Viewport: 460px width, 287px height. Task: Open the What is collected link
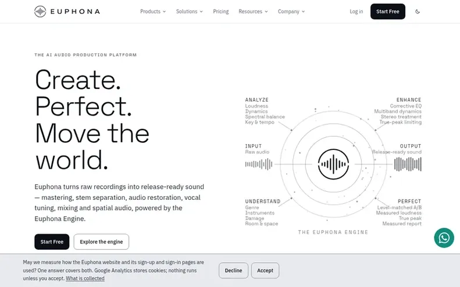(85, 278)
